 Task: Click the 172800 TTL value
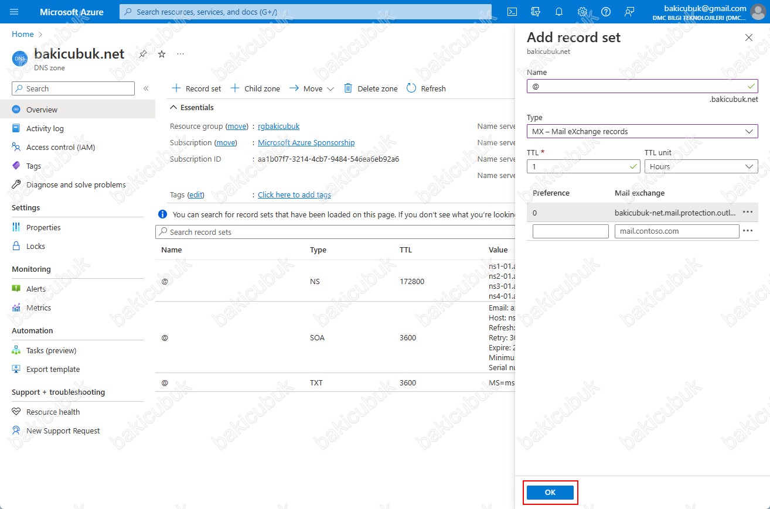click(412, 281)
